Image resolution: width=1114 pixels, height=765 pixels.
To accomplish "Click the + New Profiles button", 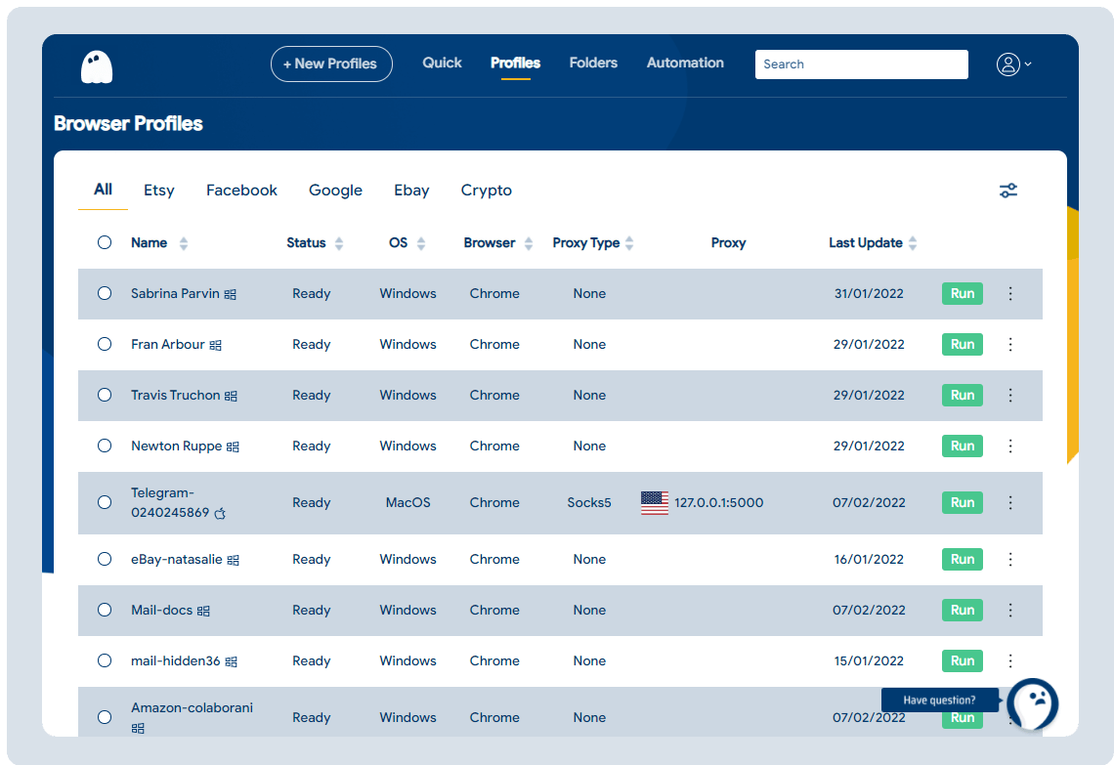I will pos(331,64).
